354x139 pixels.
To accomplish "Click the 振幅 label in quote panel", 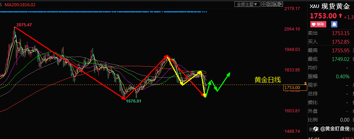I will coord(313,77).
